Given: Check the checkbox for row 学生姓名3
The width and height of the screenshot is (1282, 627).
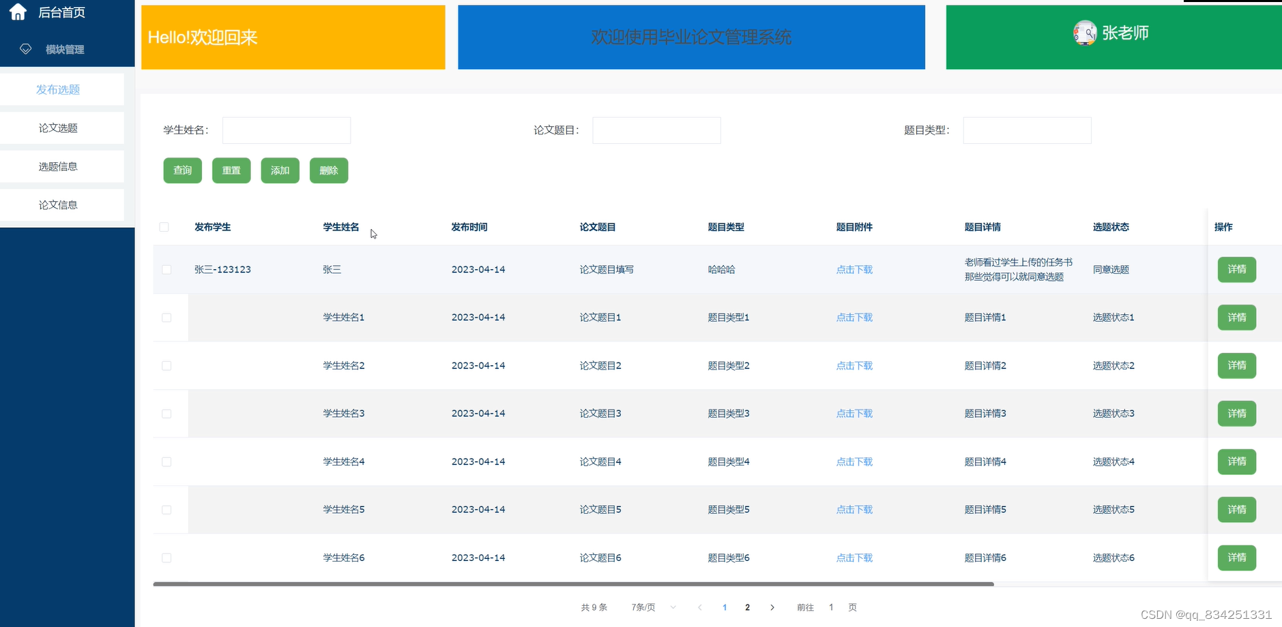Looking at the screenshot, I should 166,413.
